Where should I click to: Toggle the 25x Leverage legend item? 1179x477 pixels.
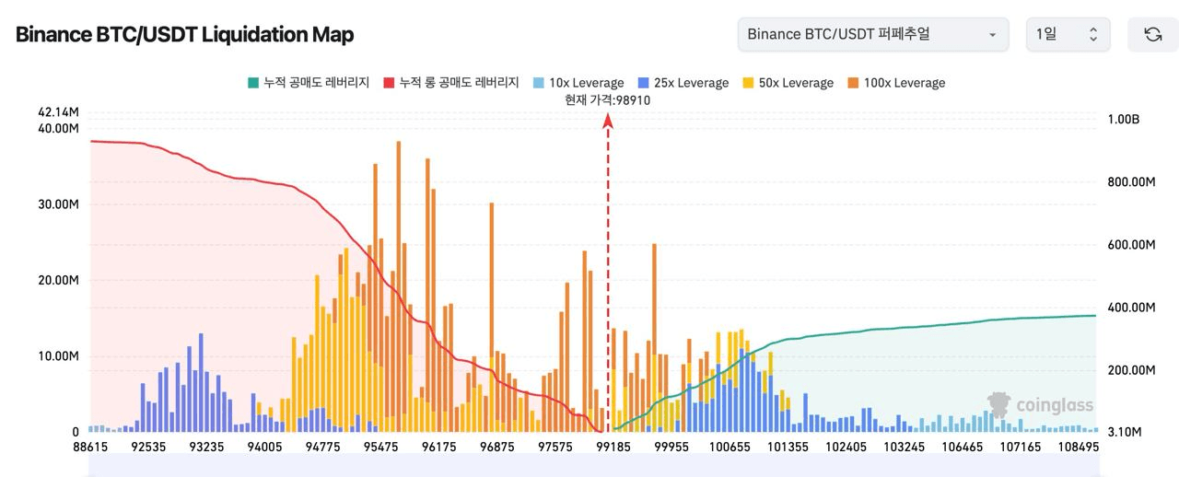(683, 83)
